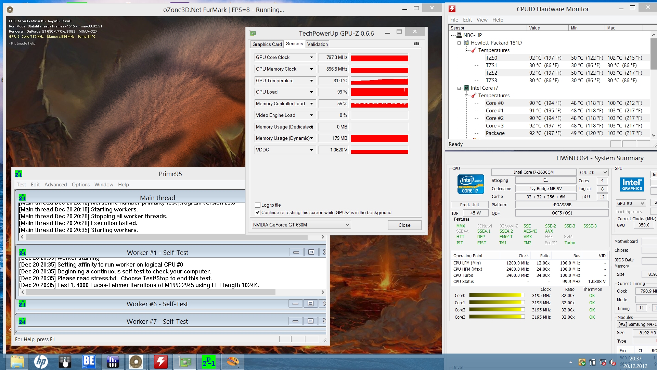
Task: Collapse the Intel Core i7 tree node
Action: click(459, 88)
